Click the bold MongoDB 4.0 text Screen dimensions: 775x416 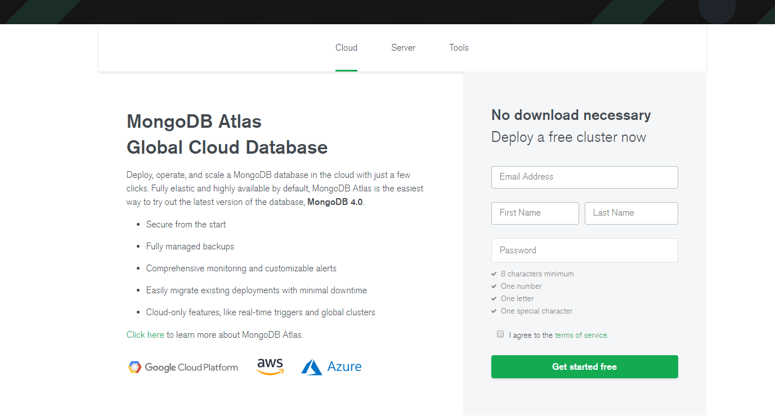(x=335, y=202)
